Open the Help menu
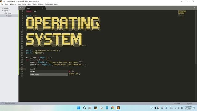 click(56, 4)
